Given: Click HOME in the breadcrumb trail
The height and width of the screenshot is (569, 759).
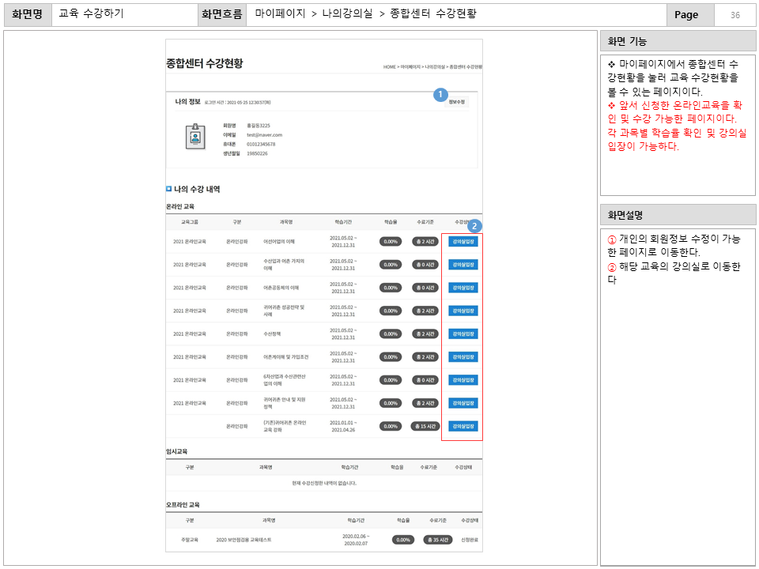Looking at the screenshot, I should tap(389, 66).
